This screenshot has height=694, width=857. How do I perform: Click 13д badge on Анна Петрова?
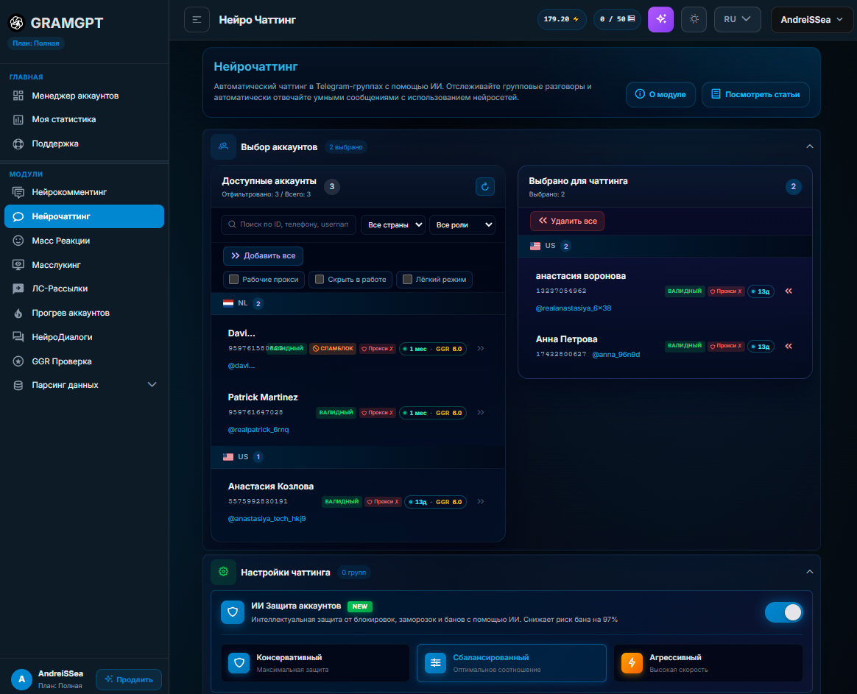pyautogui.click(x=761, y=347)
